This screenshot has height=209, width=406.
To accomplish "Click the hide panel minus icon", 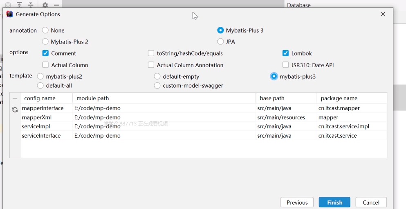I will 56,5.
